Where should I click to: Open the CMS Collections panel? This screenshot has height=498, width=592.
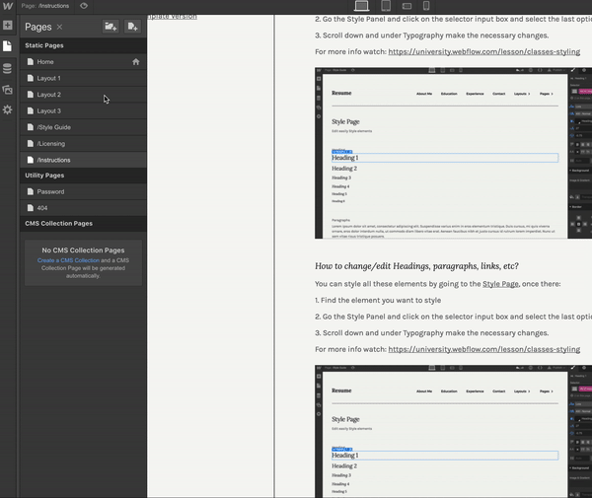8,68
